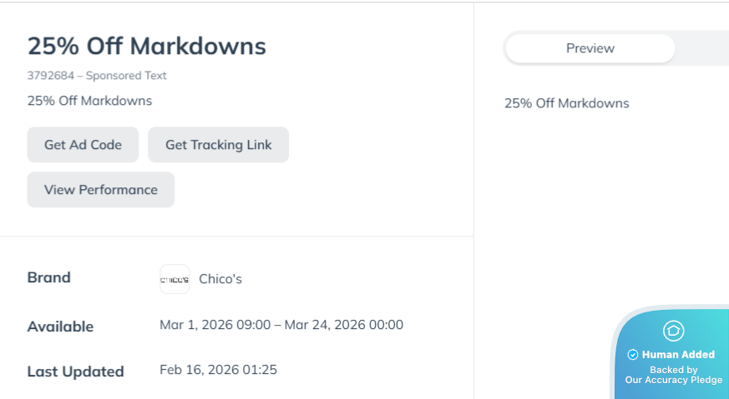Click the preview pane's 25% Off Markdowns text
The width and height of the screenshot is (729, 399).
tap(567, 103)
